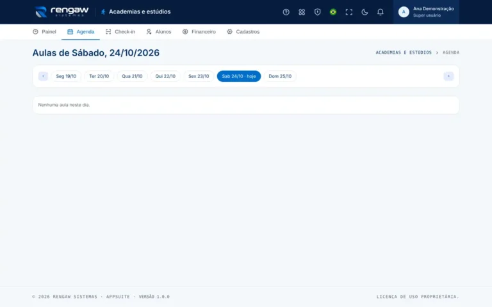Open the Financeiro tab
The height and width of the screenshot is (307, 492).
coord(199,31)
